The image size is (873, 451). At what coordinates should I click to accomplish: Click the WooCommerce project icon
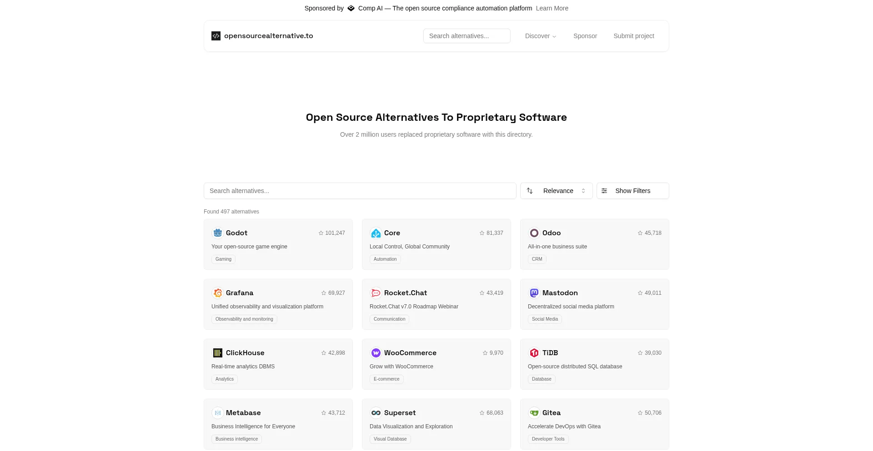click(x=376, y=353)
